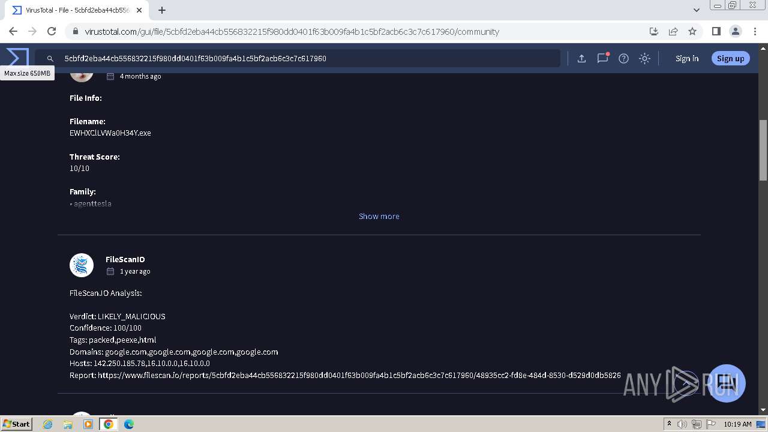Upload a file using the upload icon

tap(581, 58)
